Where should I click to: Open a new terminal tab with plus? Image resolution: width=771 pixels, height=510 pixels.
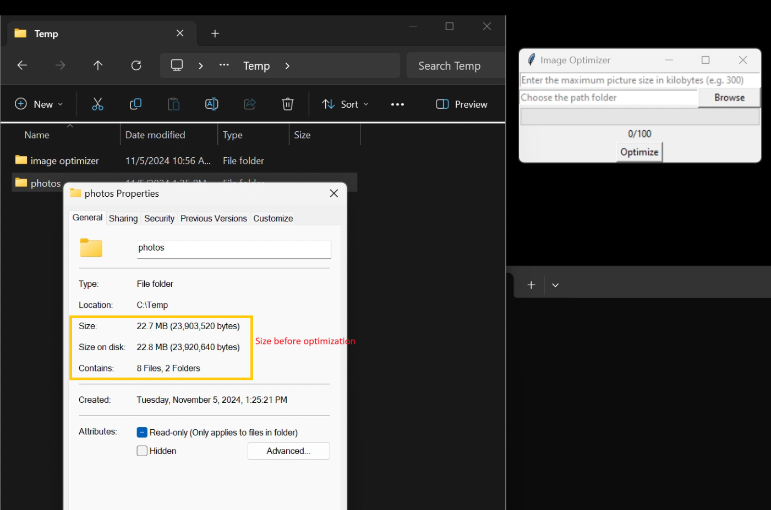(x=531, y=285)
